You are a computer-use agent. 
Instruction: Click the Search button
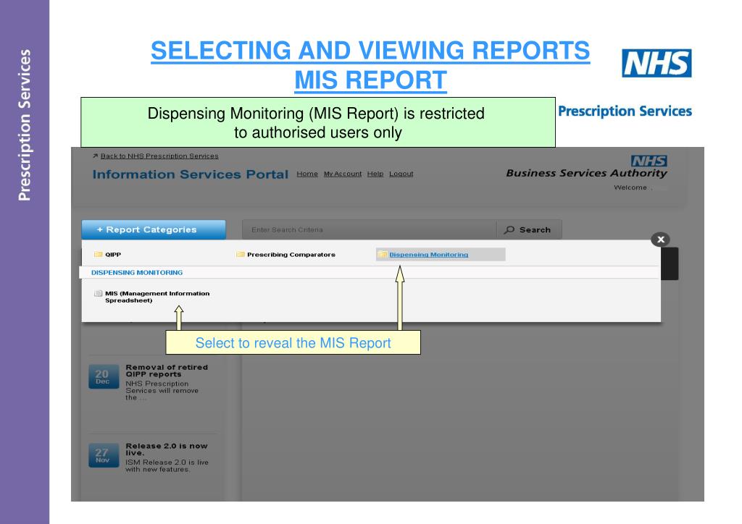pos(529,229)
